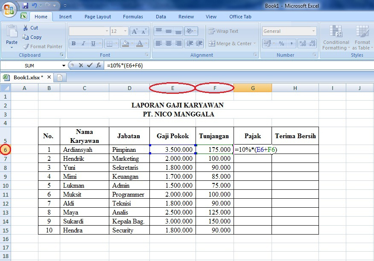Click Accounting Number Format icon
The width and height of the screenshot is (374, 261).
click(x=267, y=43)
